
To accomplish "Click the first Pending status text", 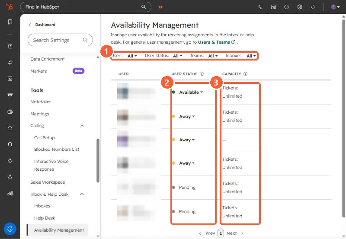I will tap(187, 187).
